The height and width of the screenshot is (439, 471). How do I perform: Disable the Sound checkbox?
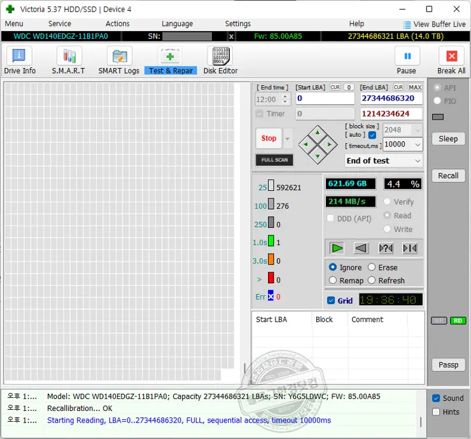click(436, 398)
